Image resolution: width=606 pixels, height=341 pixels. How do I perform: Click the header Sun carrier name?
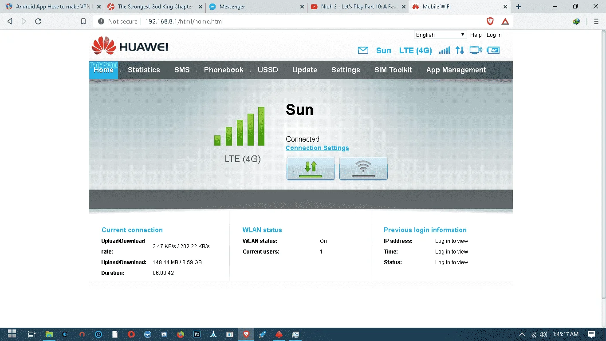[x=384, y=51]
